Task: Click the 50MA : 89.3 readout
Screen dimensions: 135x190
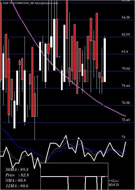Action: pos(17,170)
